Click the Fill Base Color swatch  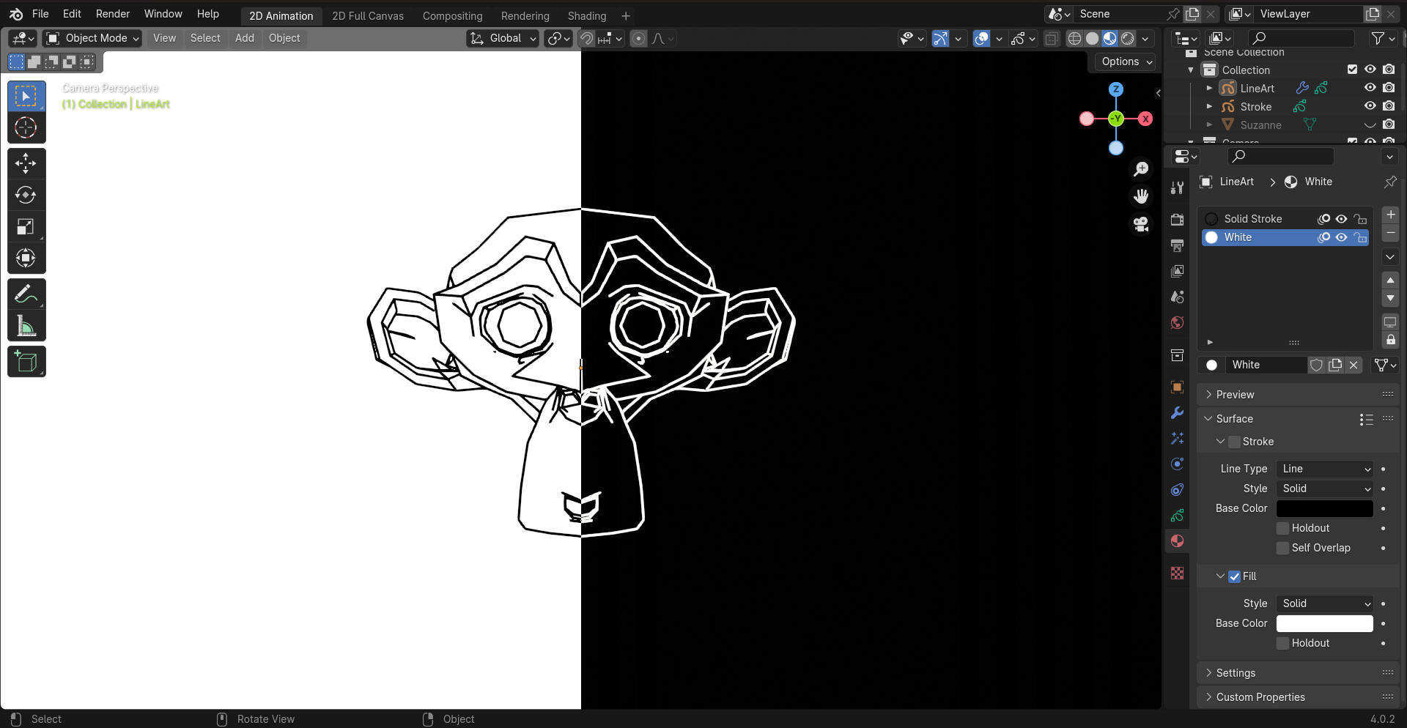[1325, 623]
